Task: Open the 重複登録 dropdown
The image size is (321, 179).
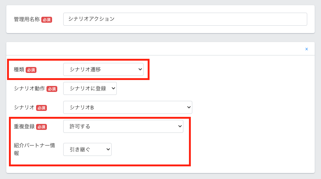Action: point(123,127)
